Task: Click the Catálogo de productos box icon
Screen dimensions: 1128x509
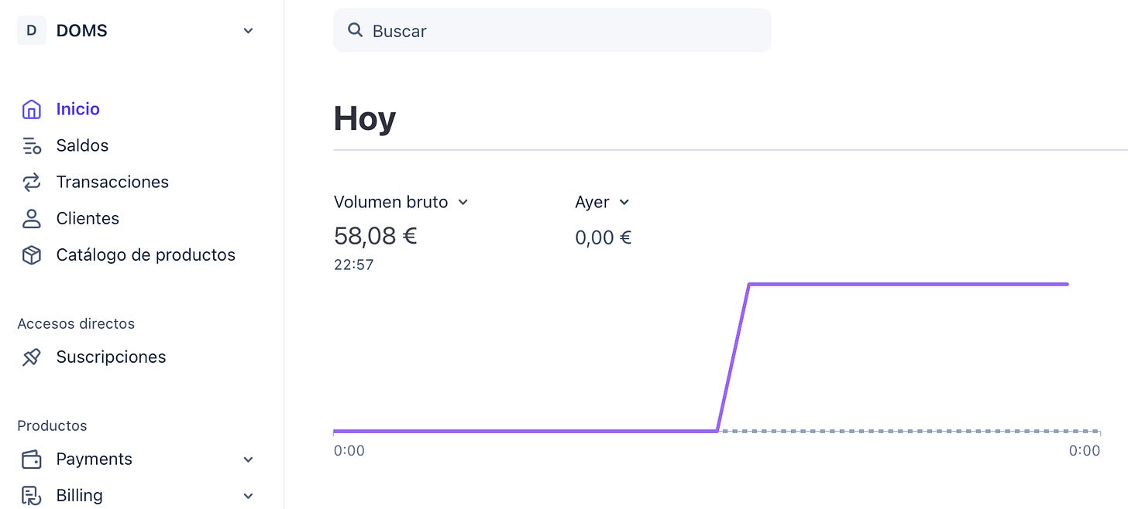Action: pyautogui.click(x=31, y=254)
